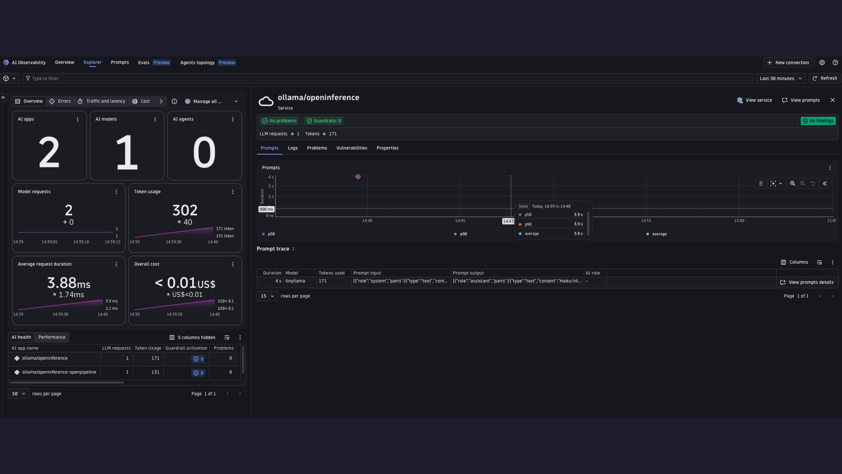Viewport: 842px width, 474px height.
Task: Click the New connection button
Action: 788,63
